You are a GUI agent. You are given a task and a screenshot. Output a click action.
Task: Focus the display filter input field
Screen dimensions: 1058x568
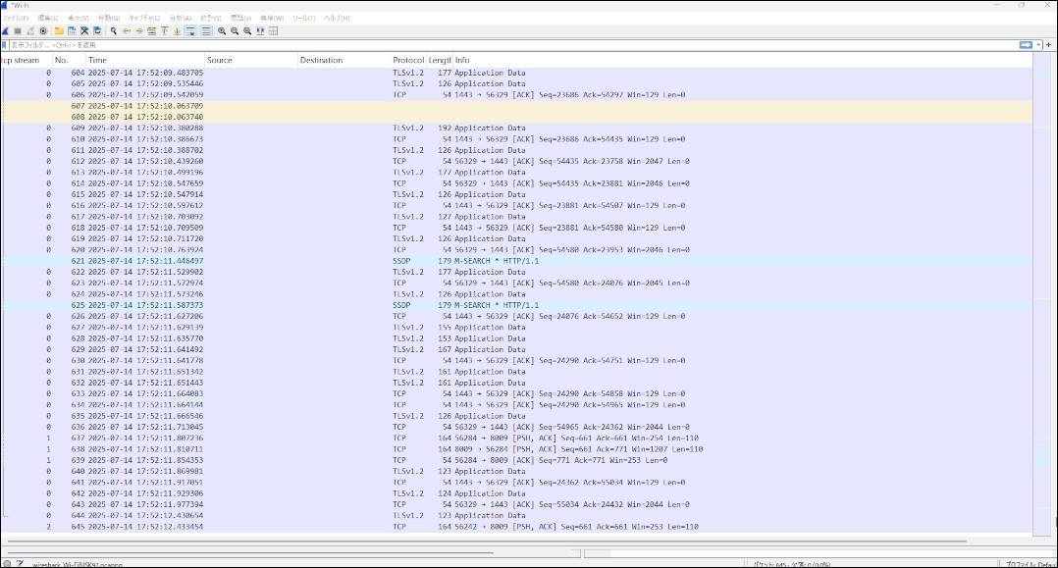click(512, 45)
